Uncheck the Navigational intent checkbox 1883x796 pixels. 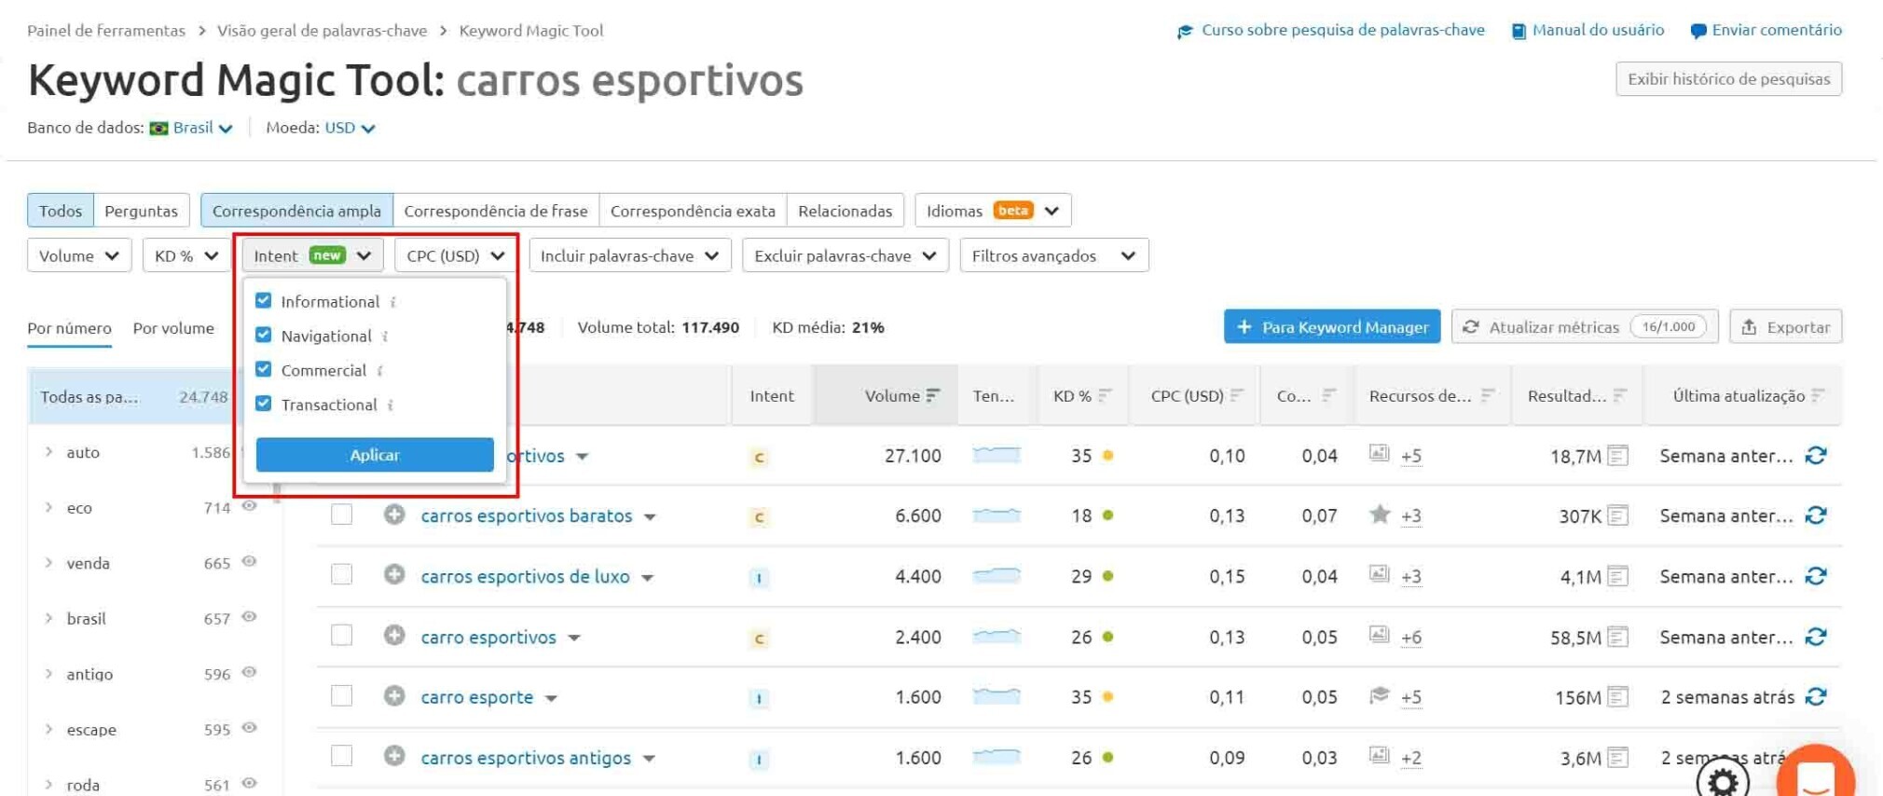[264, 335]
